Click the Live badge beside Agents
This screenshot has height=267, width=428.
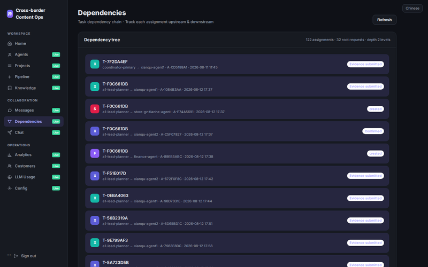56,54
